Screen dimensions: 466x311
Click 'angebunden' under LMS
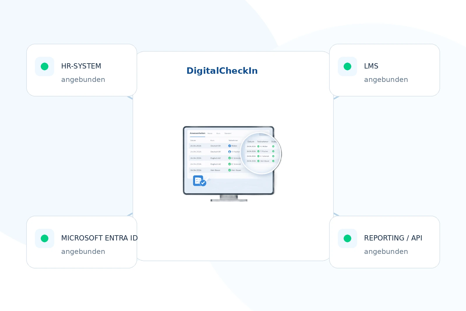[x=386, y=80]
